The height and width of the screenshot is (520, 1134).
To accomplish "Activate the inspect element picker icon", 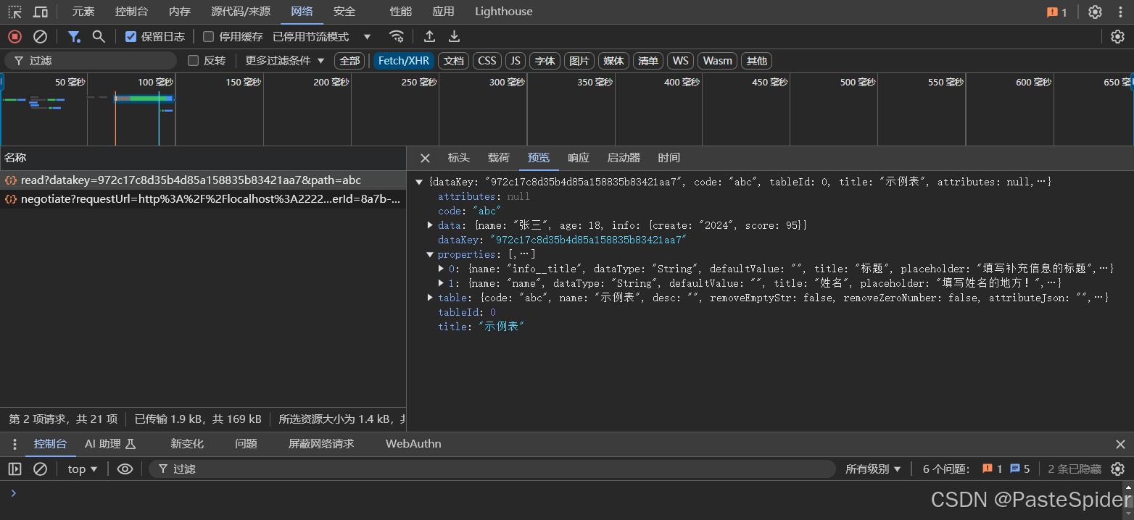I will pos(15,12).
